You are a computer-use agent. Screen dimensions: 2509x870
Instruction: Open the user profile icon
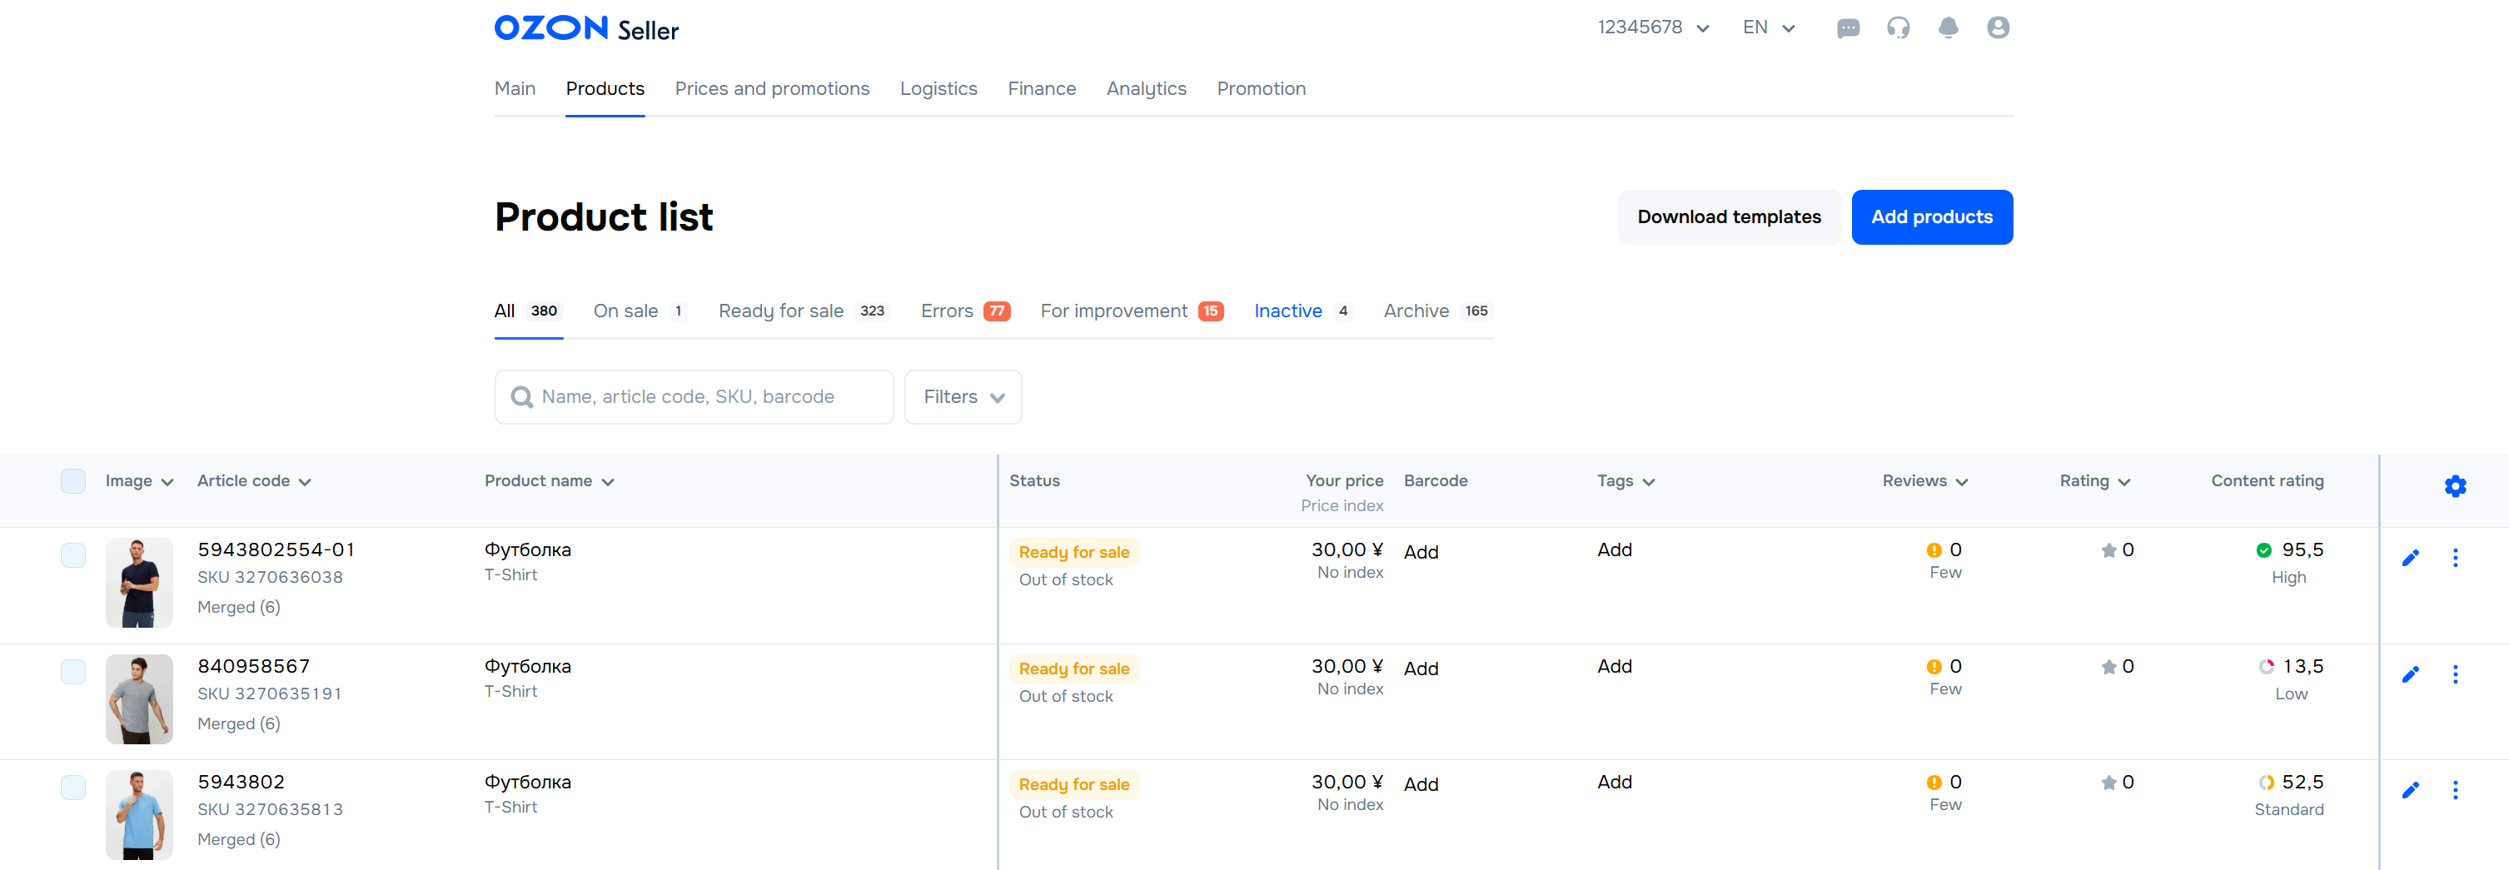(1998, 28)
